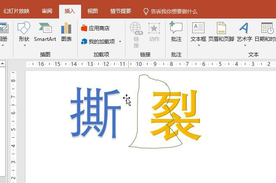Insert a 文本框 (Text Box)
The width and height of the screenshot is (276, 183).
pyautogui.click(x=198, y=28)
